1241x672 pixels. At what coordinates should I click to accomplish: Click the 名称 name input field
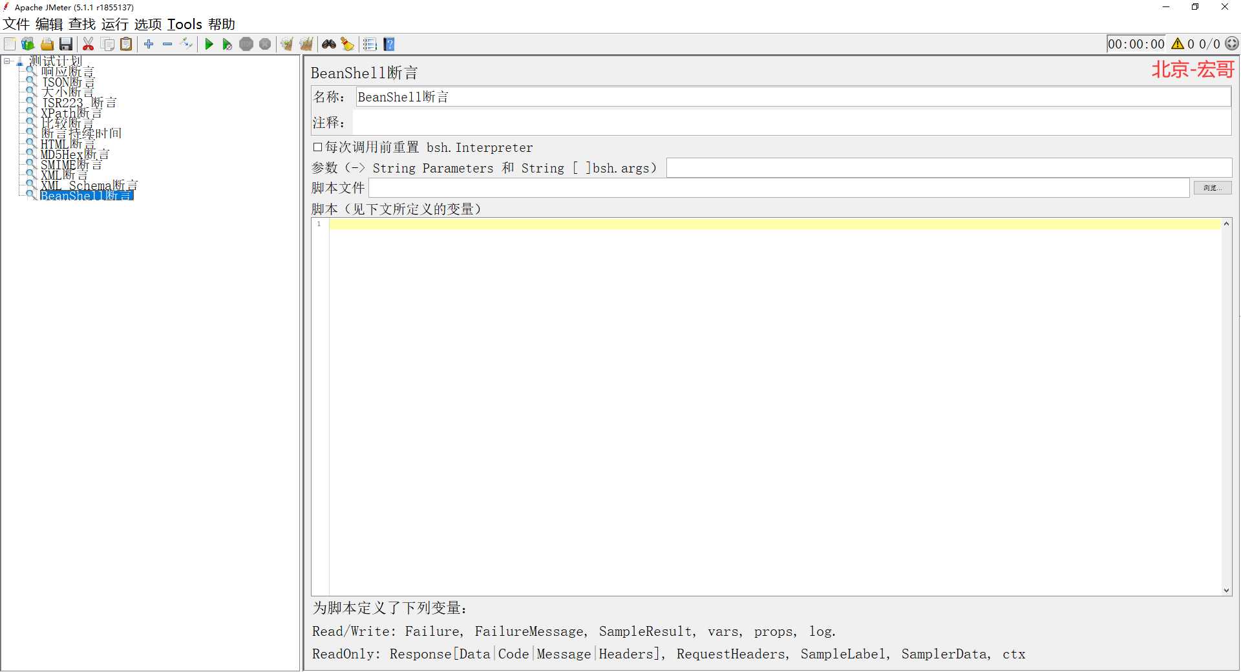click(x=793, y=97)
